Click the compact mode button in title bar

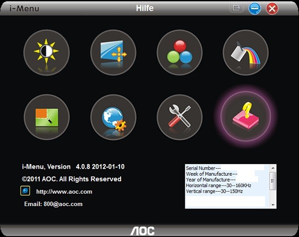pyautogui.click(x=237, y=8)
